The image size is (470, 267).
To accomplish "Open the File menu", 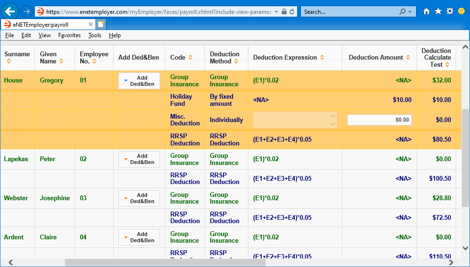I will point(10,35).
